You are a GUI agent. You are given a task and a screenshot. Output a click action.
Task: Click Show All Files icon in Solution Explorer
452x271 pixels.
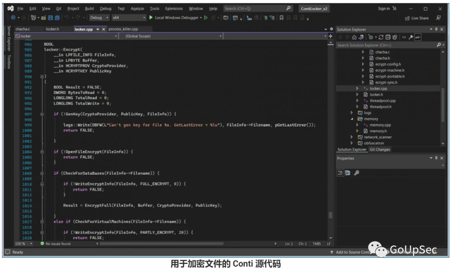click(x=395, y=37)
